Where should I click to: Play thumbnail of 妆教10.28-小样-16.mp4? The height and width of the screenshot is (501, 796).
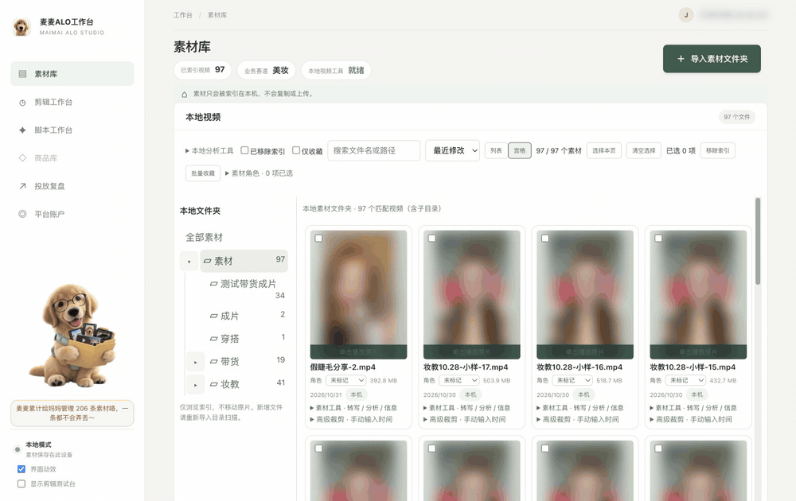pyautogui.click(x=585, y=294)
